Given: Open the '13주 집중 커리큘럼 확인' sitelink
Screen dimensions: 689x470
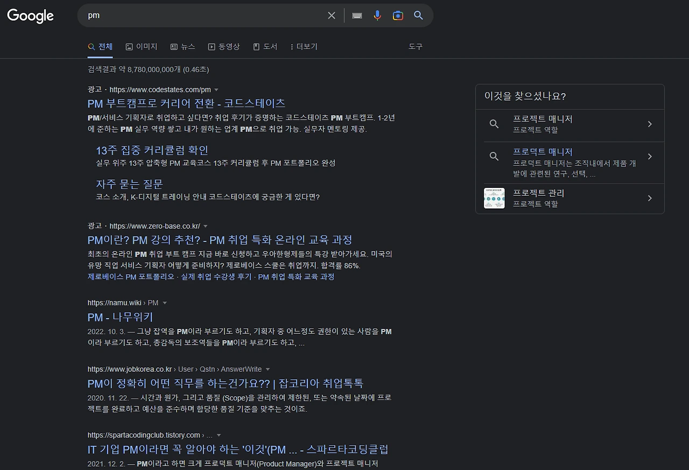Looking at the screenshot, I should point(152,150).
